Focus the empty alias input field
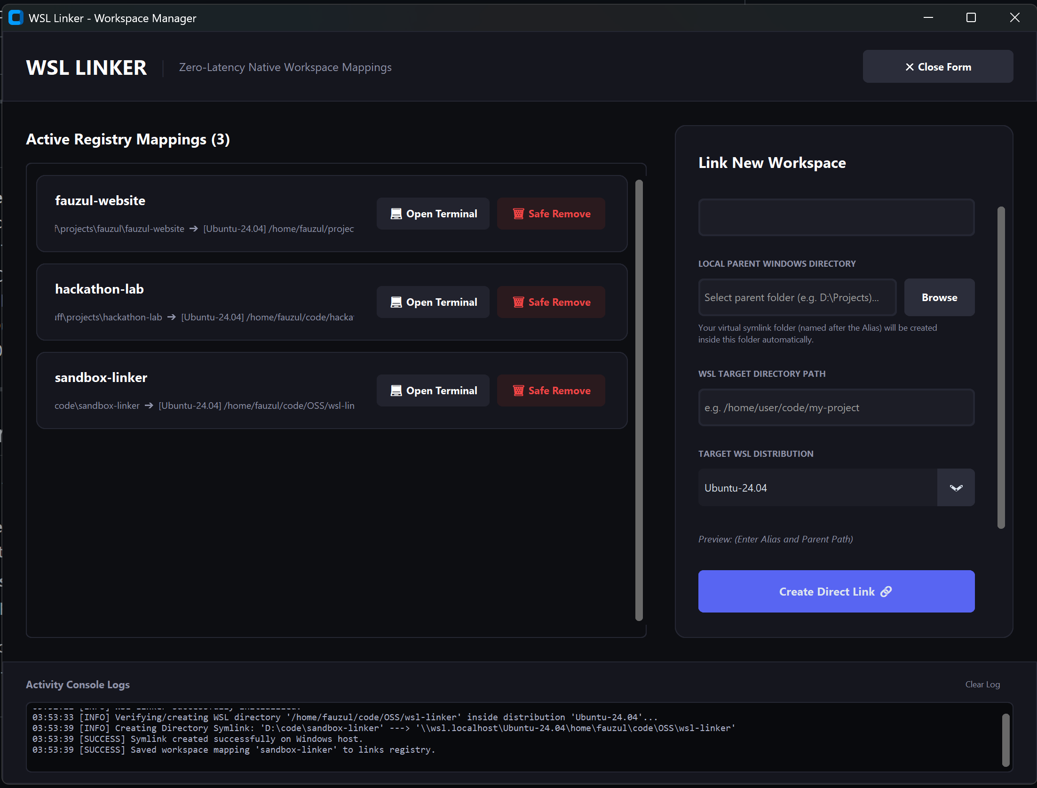The height and width of the screenshot is (788, 1037). pos(836,217)
